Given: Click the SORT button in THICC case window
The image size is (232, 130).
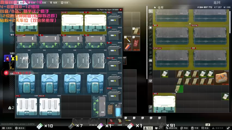Looking at the screenshot, I should [115, 10].
